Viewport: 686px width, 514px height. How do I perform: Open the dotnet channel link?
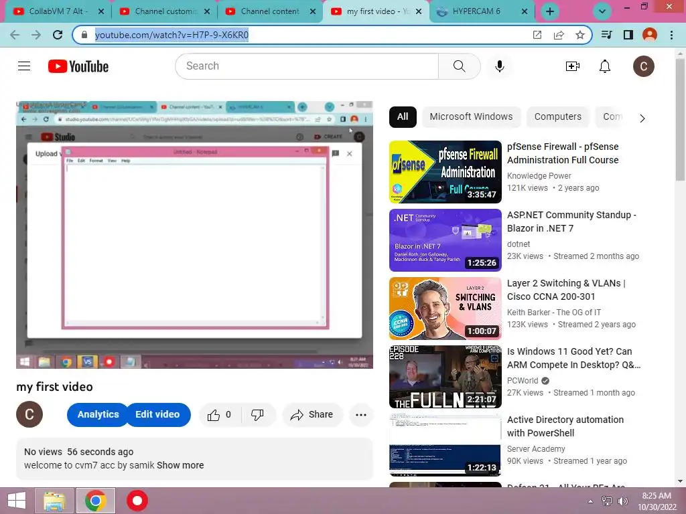click(519, 244)
